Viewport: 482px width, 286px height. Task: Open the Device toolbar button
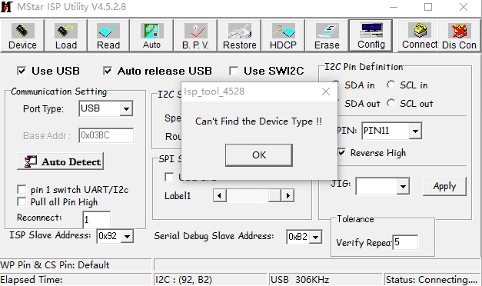point(22,35)
